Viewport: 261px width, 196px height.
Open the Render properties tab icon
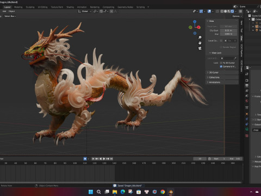point(247,81)
